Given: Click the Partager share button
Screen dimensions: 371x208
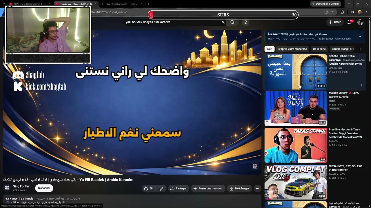Looking at the screenshot, I should click(178, 188).
